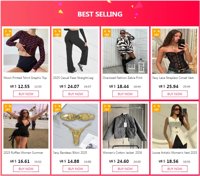
Task: Click BUY NOW for the Corset Vest
Action: click(175, 94)
